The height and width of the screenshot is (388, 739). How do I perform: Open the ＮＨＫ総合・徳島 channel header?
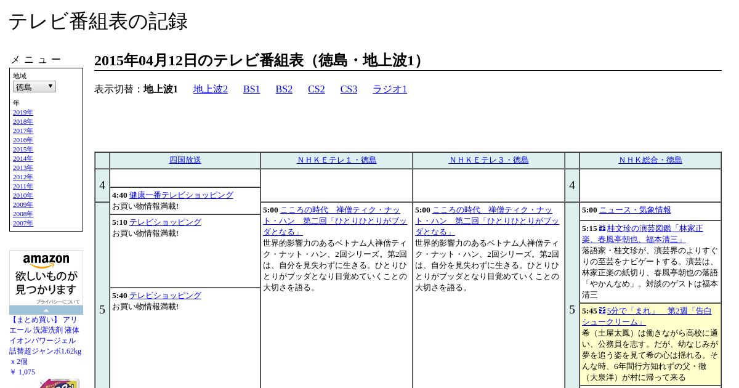[x=650, y=160]
